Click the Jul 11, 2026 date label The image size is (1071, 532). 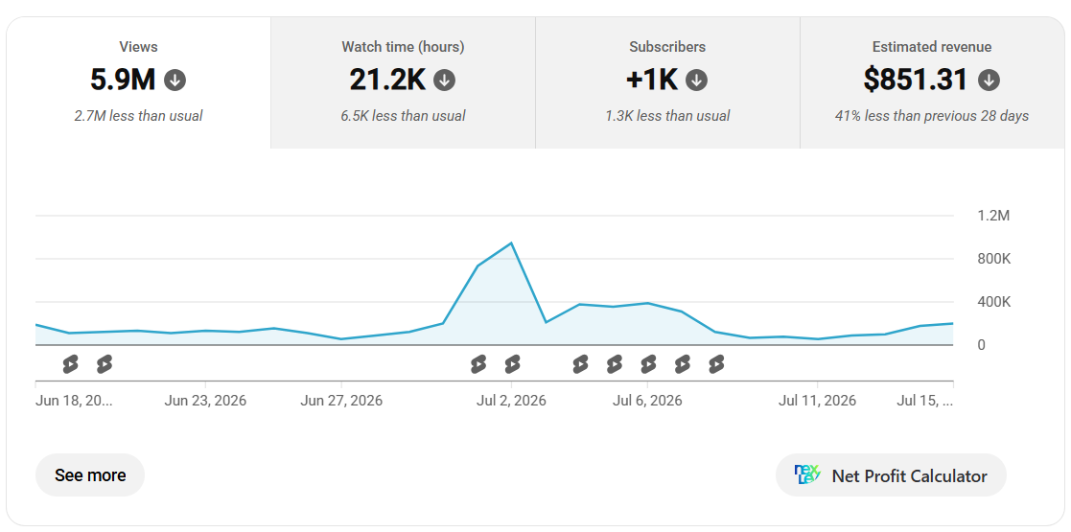[817, 401]
